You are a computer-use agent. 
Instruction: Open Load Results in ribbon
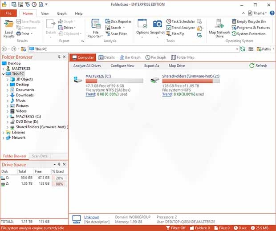(9, 29)
